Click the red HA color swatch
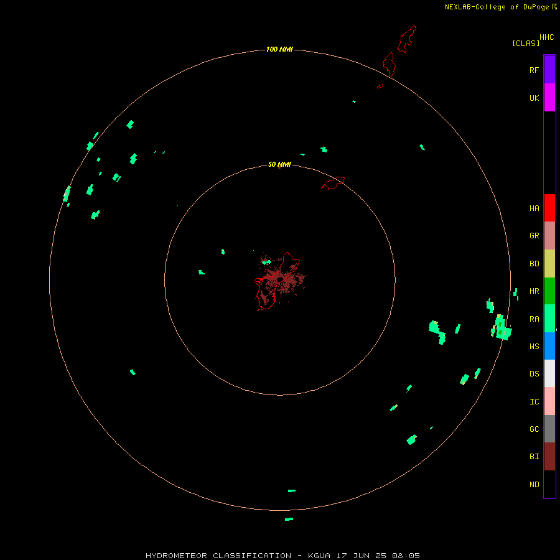 click(x=549, y=208)
